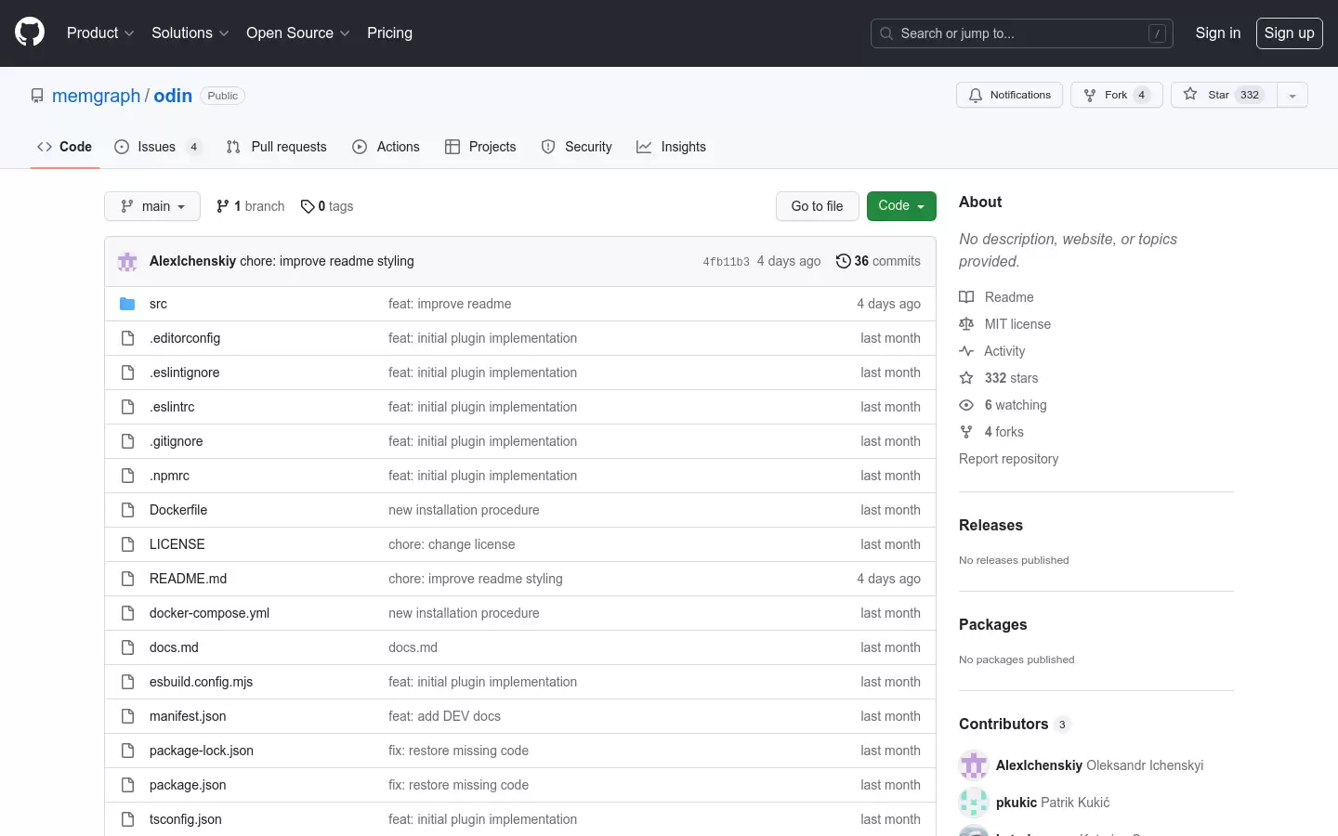Click the scale icon beside MIT license
This screenshot has width=1338, height=836.
point(966,324)
